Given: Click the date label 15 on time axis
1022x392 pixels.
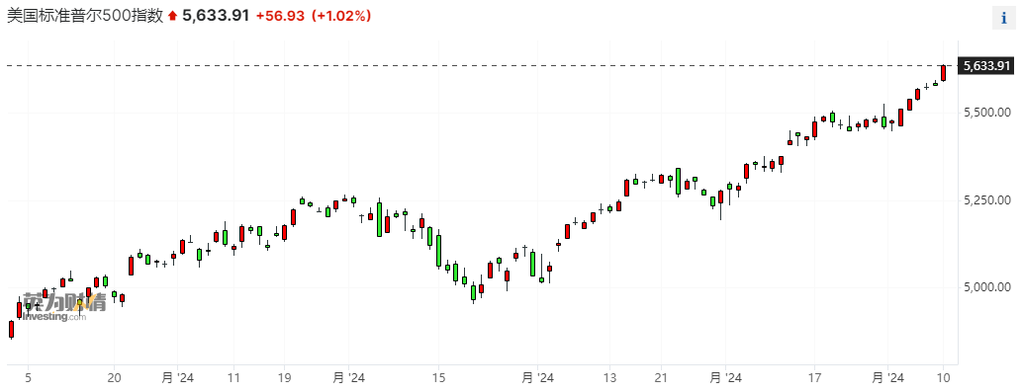Looking at the screenshot, I should (438, 377).
